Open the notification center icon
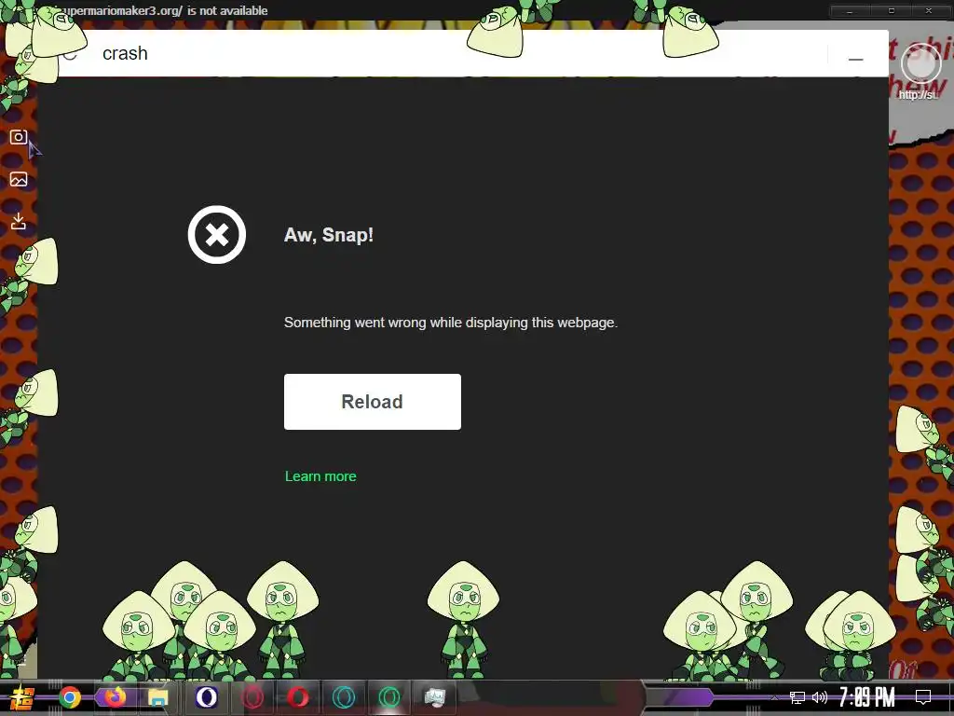 pyautogui.click(x=923, y=697)
